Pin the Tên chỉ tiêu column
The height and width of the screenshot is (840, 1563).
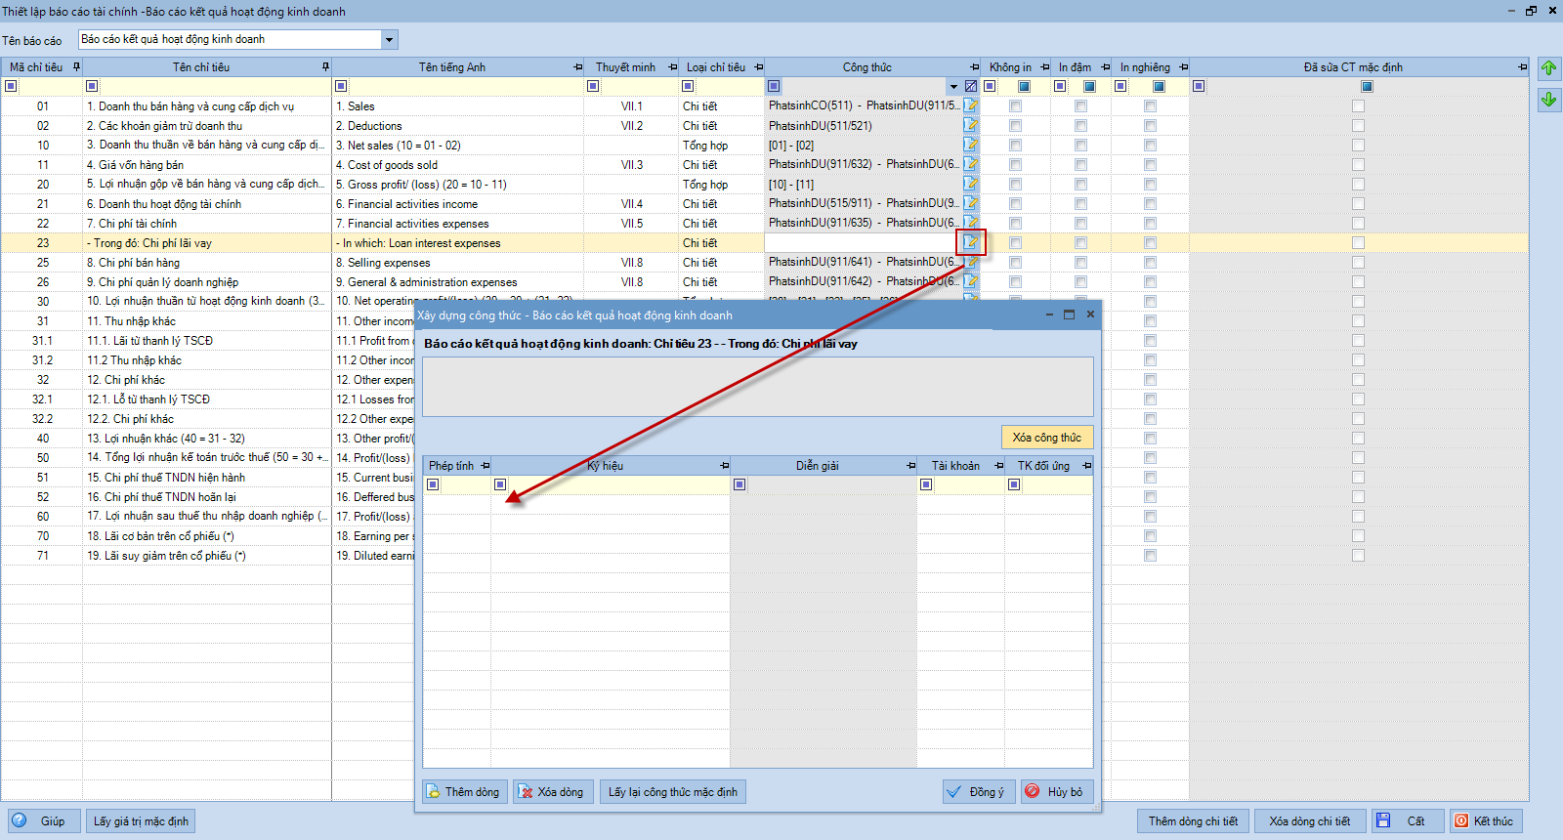(x=325, y=67)
